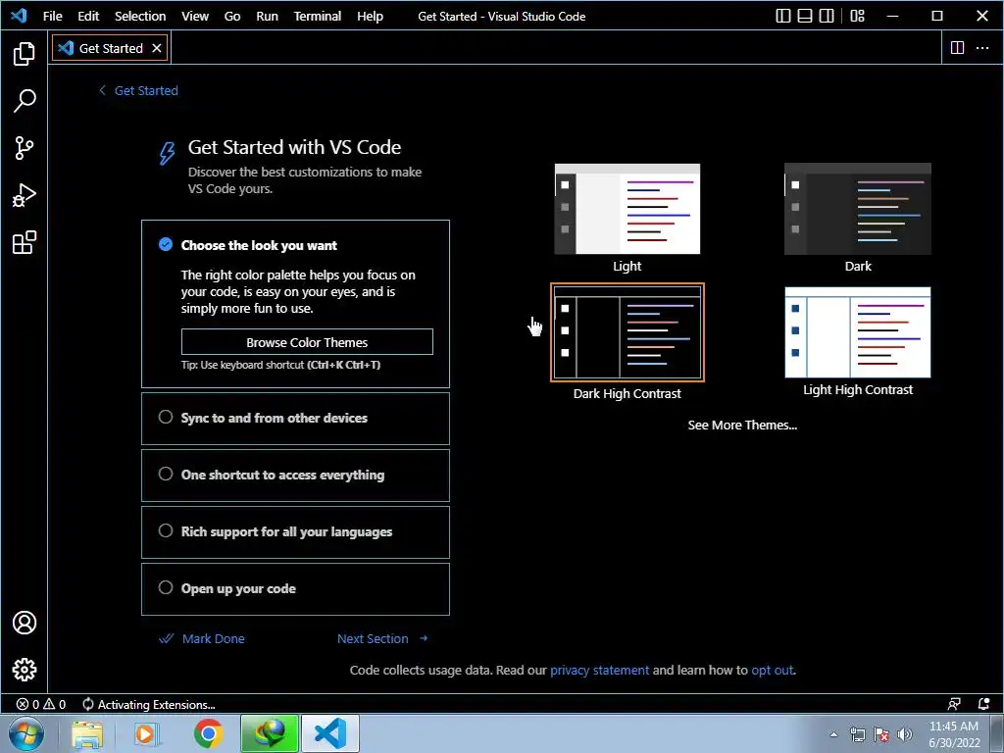Click the volume speaker tray icon
The height and width of the screenshot is (753, 1004).
905,734
